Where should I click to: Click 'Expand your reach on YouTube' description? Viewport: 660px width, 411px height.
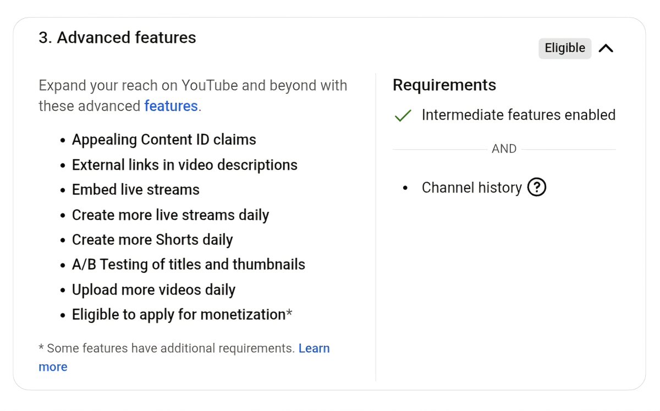193,96
